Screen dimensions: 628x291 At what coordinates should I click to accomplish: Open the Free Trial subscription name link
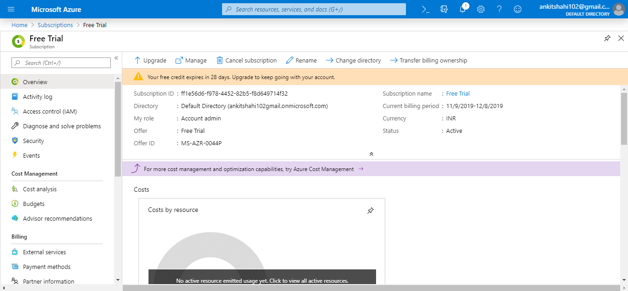(457, 93)
